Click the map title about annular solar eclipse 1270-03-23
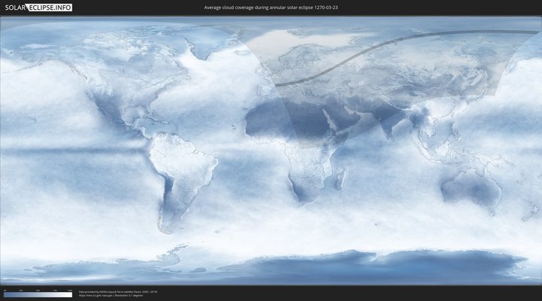Screen dimensions: 542x301 [x=271, y=8]
